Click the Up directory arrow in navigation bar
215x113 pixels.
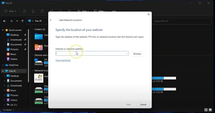[22, 21]
